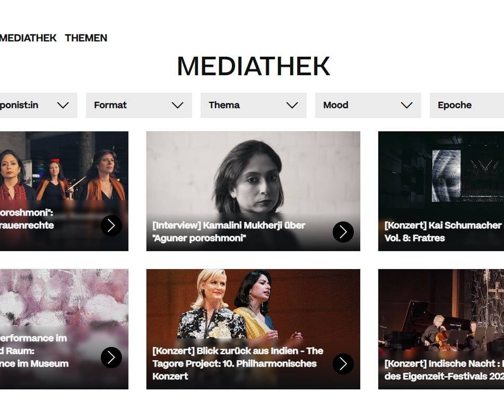Click the arrow icon on Kamalini Mukherji interview card
The height and width of the screenshot is (401, 504).
coord(343,232)
